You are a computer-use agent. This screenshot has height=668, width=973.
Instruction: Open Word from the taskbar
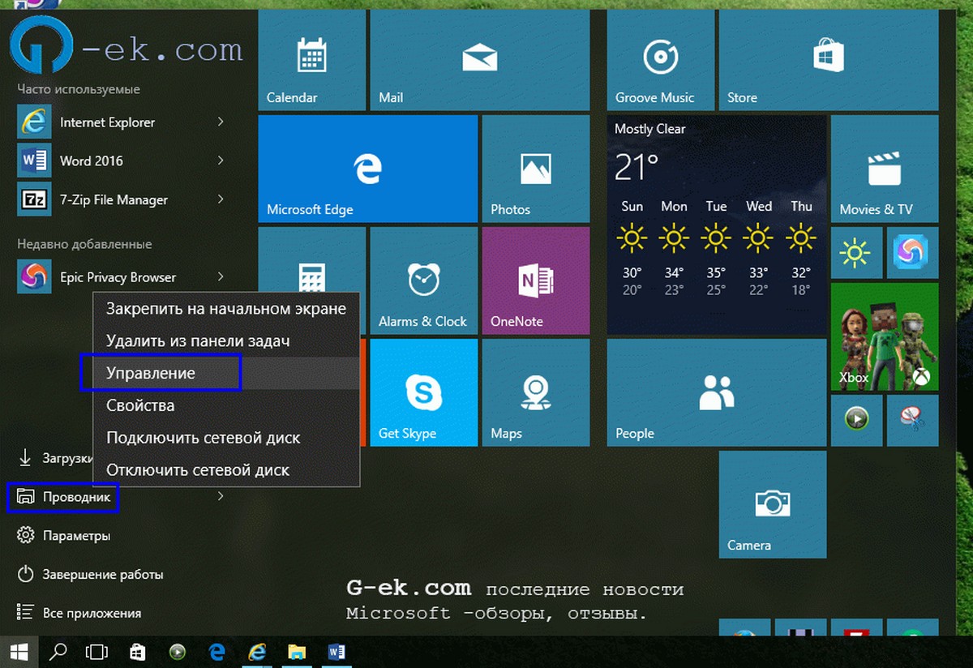pos(337,651)
